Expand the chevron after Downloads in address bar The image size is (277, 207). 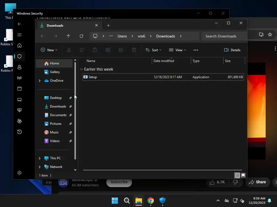pyautogui.click(x=181, y=36)
